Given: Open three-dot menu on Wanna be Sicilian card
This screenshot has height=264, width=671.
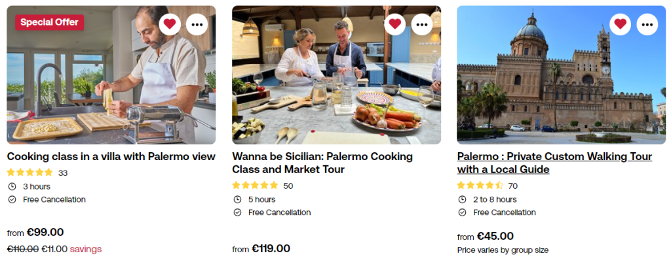Looking at the screenshot, I should click(422, 24).
